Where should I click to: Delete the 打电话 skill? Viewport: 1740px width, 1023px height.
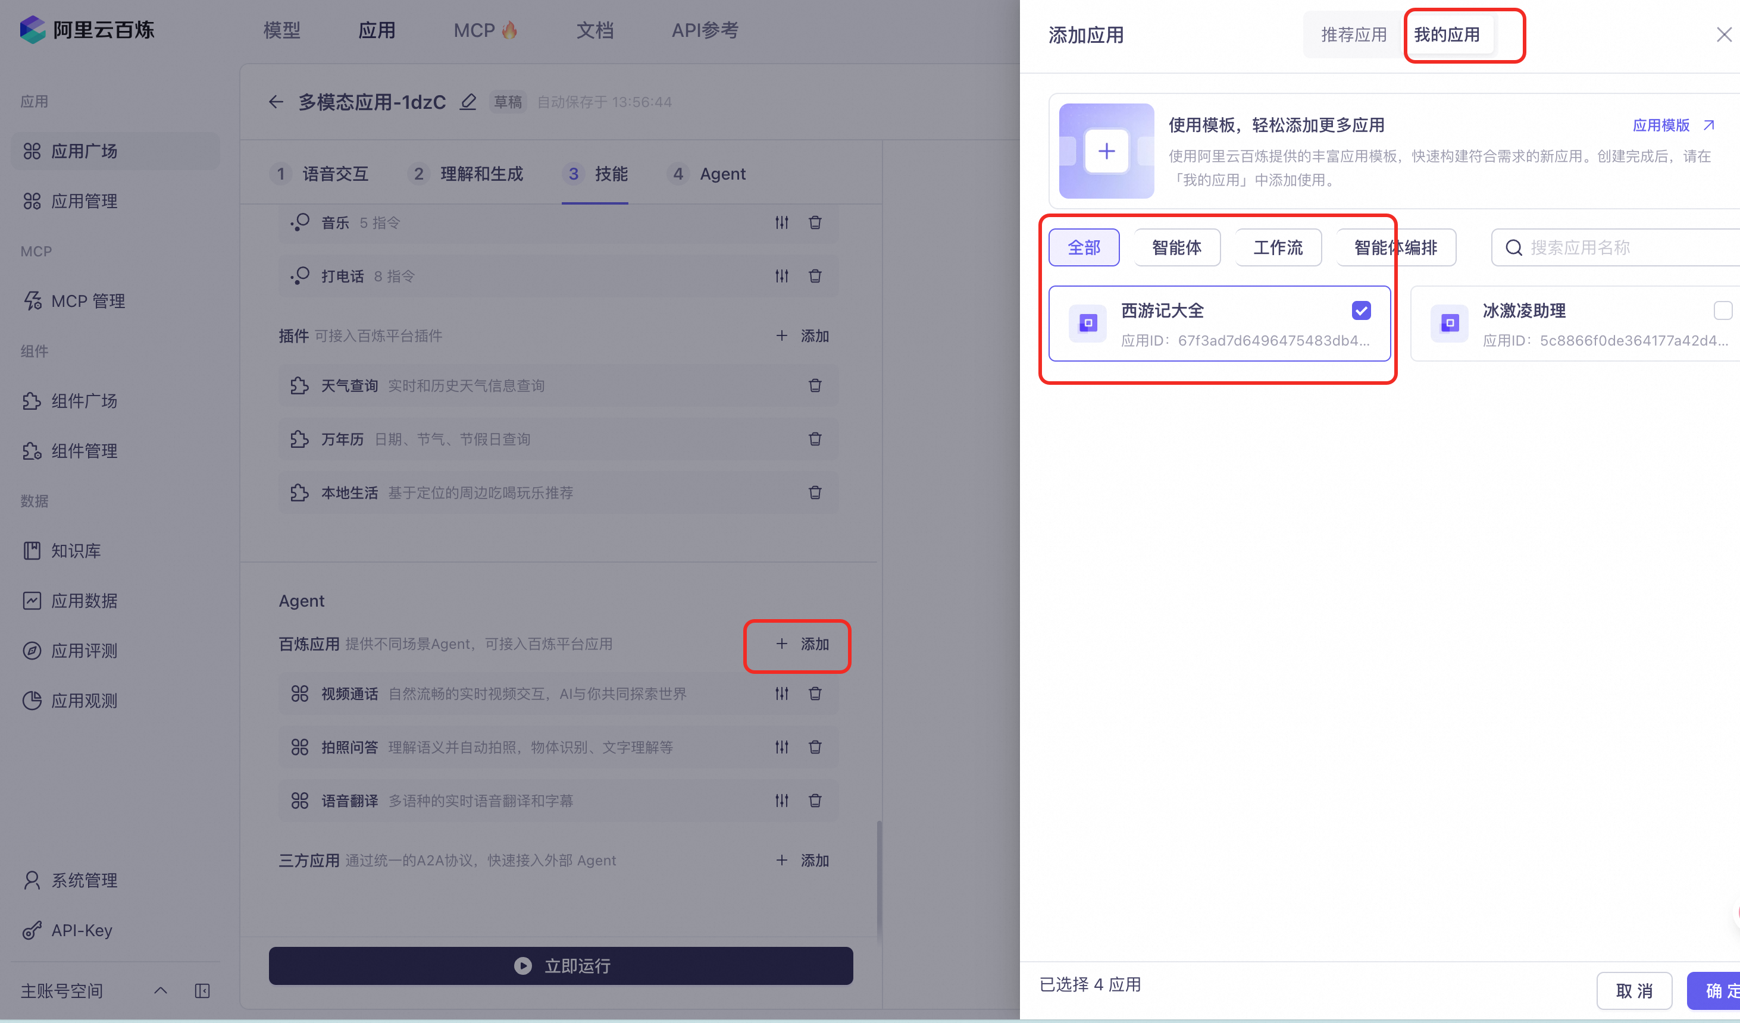[815, 276]
